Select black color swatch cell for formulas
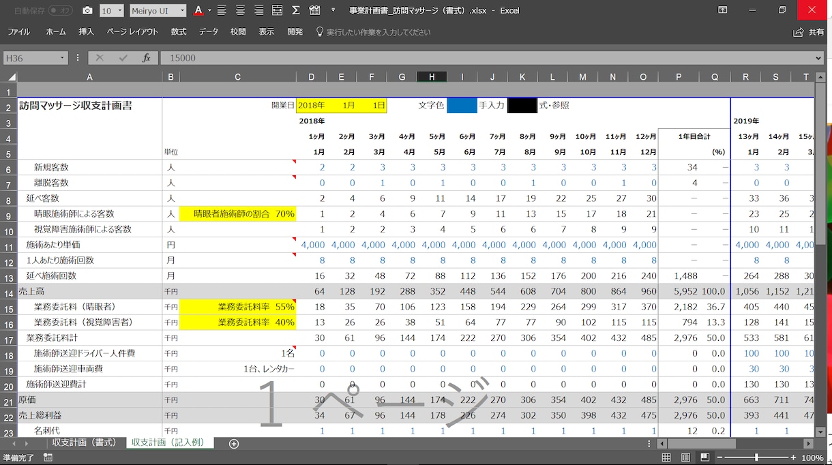The width and height of the screenshot is (832, 465). [522, 106]
